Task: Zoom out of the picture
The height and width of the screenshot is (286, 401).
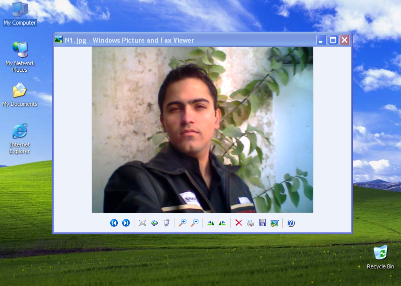Action: 194,223
